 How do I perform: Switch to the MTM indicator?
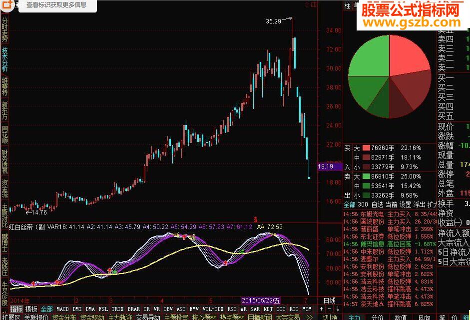point(307,309)
